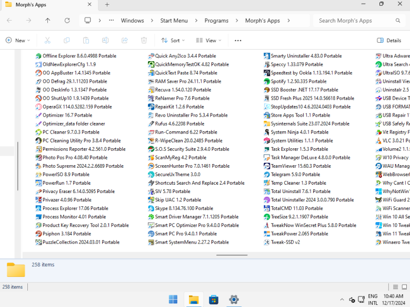Click the PC icon in address bar

point(87,21)
